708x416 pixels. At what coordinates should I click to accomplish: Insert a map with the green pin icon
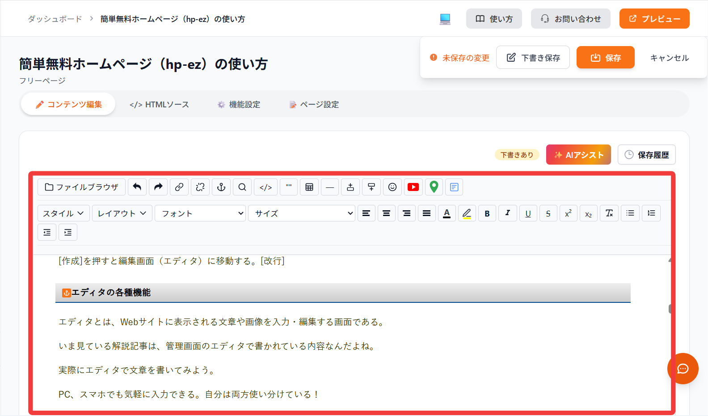point(434,187)
